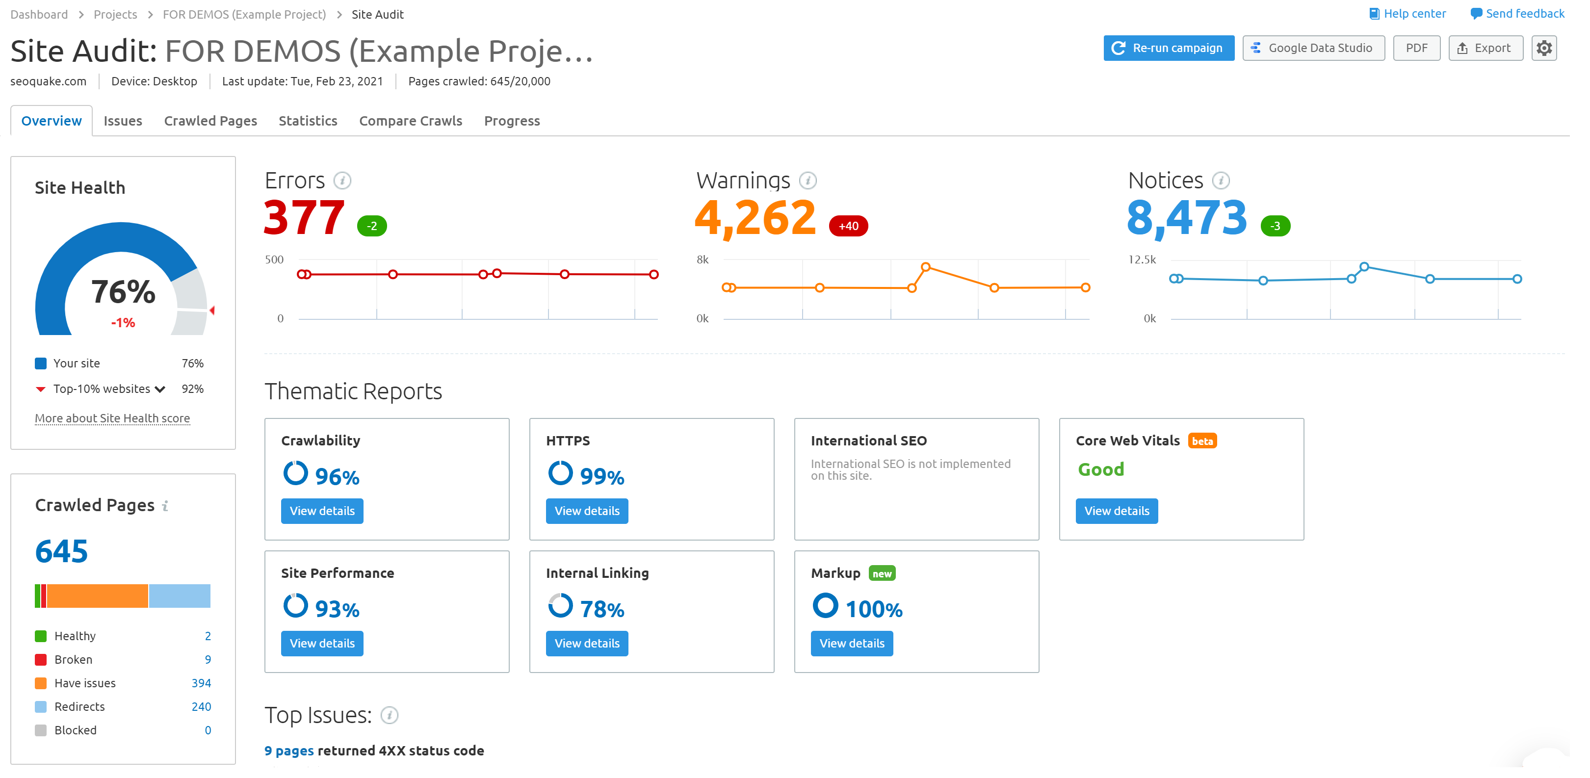Open the Statistics tab
Image resolution: width=1590 pixels, height=778 pixels.
(308, 120)
